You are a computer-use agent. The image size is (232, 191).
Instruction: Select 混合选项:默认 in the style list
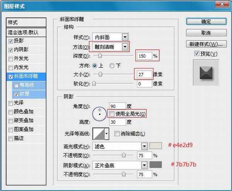pos(26,32)
